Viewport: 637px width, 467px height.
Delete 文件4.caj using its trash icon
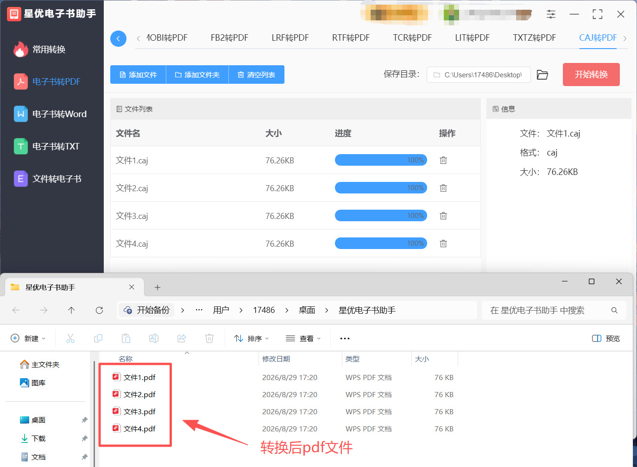443,243
